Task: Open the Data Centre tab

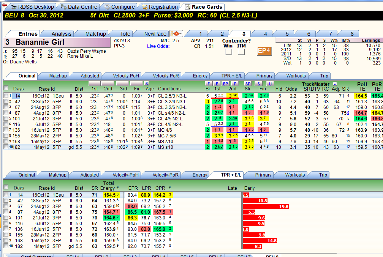Action: click(x=79, y=7)
